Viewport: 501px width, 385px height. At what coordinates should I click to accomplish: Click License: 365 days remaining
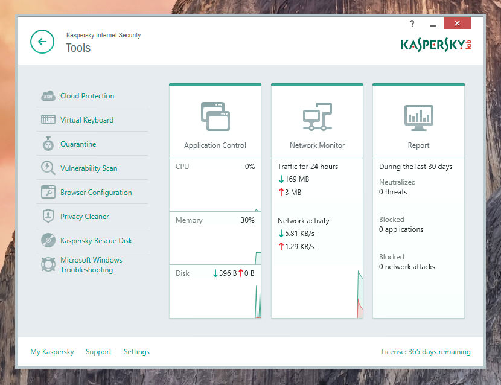coord(426,352)
